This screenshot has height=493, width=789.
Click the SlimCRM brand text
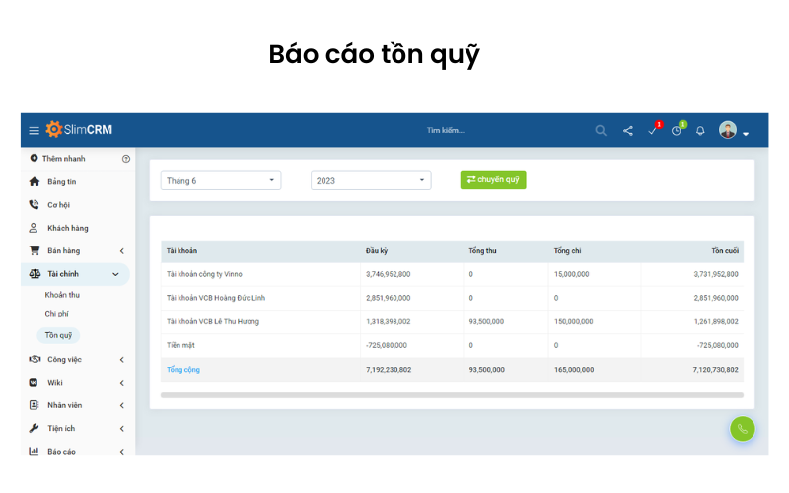click(88, 130)
